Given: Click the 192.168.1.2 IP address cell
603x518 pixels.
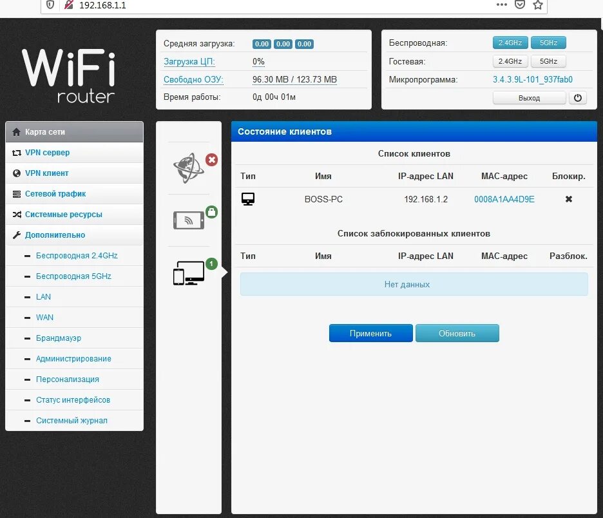Looking at the screenshot, I should [426, 199].
